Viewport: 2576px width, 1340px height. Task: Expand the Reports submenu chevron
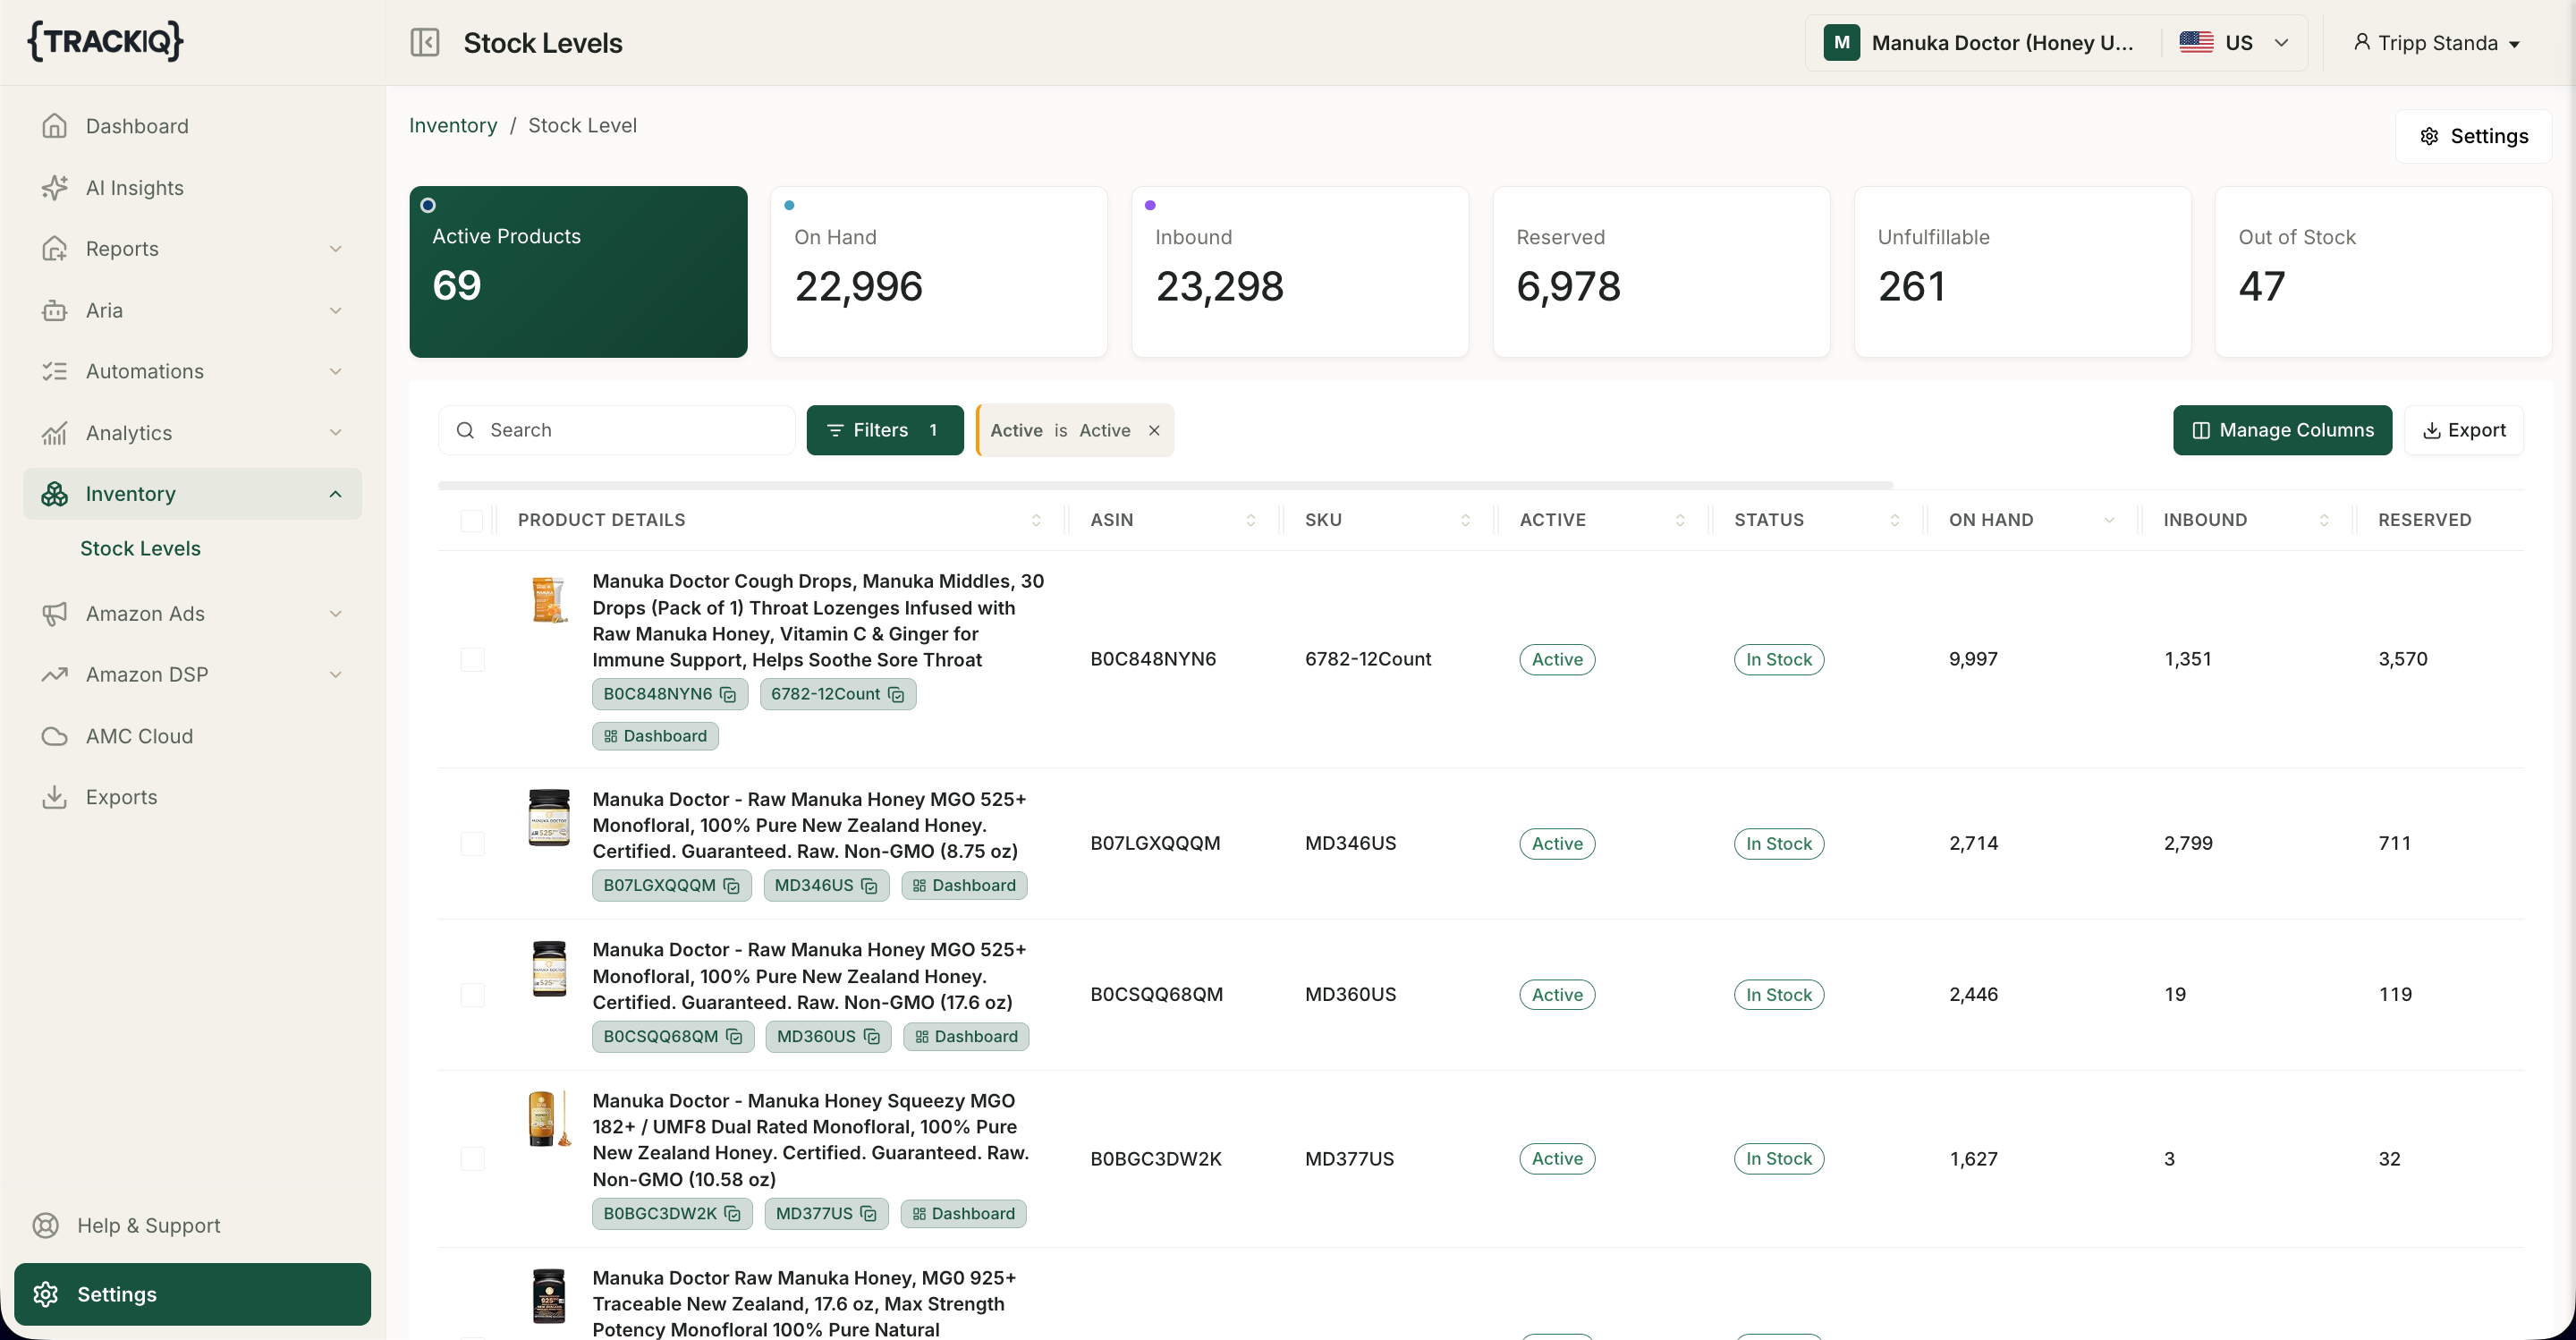tap(336, 249)
